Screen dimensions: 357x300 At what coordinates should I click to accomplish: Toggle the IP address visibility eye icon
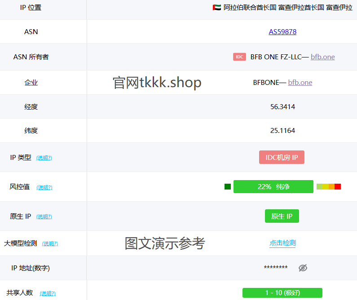pyautogui.click(x=303, y=268)
